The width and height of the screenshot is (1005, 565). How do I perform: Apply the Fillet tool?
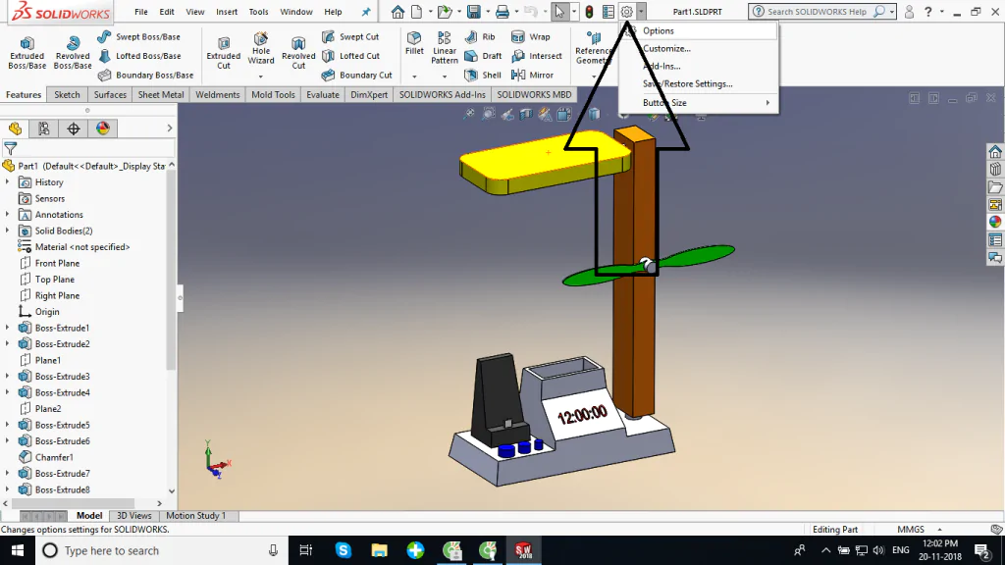415,43
